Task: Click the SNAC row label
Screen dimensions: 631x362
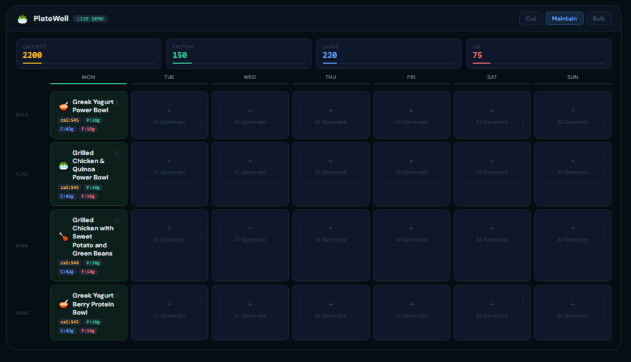Action: point(23,313)
